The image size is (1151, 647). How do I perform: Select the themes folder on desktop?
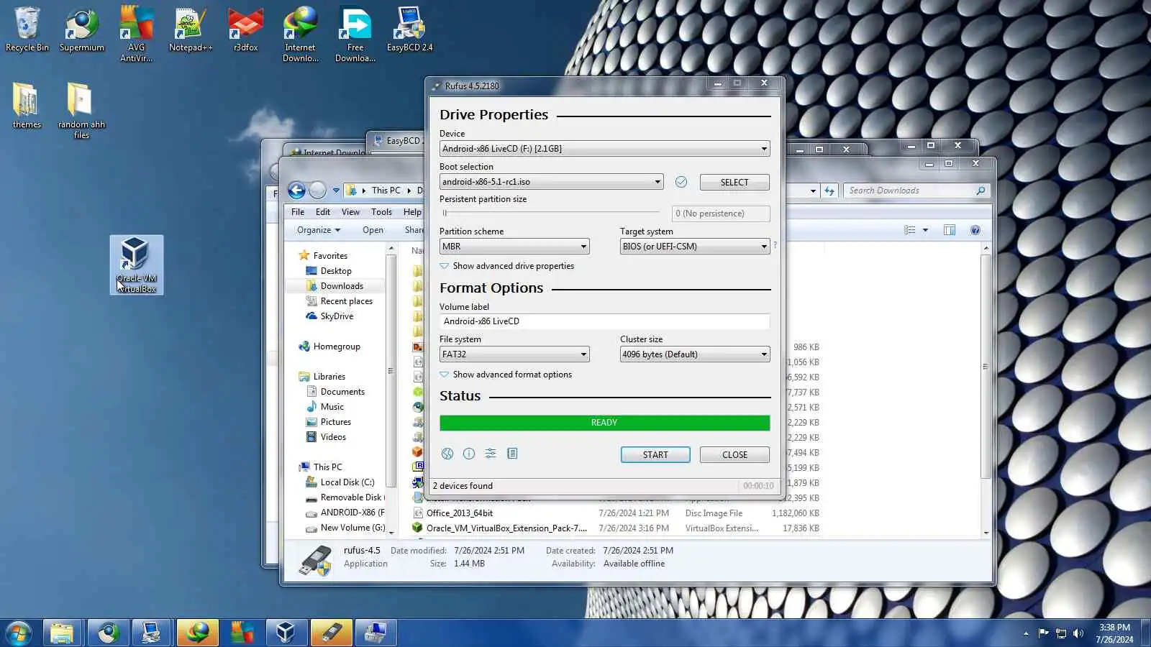[27, 106]
